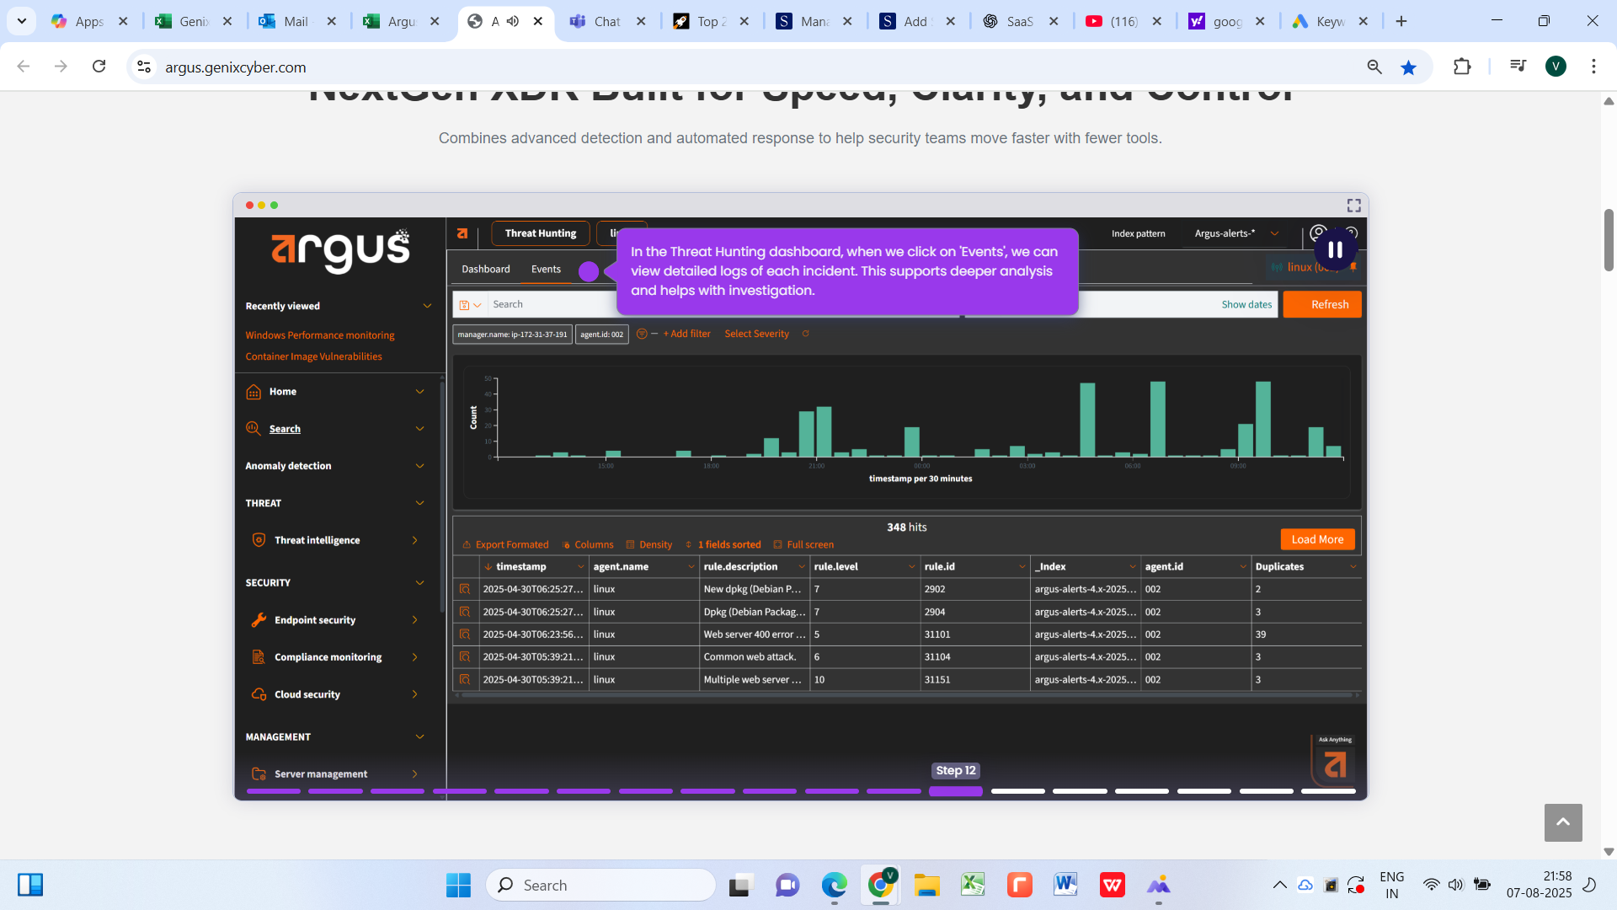Viewport: 1617px width, 910px height.
Task: Open the browser media controls icon
Action: 1518,66
